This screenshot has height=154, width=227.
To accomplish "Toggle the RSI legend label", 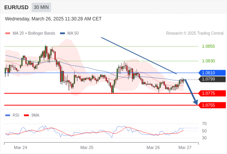I will click(x=16, y=115).
